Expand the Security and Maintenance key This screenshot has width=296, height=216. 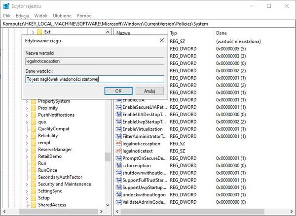[28, 184]
